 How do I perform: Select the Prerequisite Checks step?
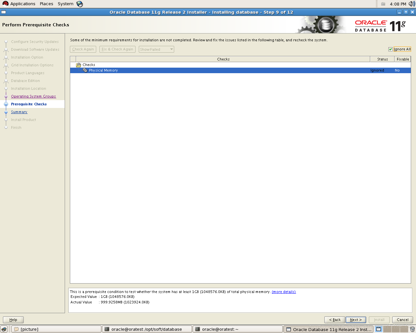pos(29,104)
